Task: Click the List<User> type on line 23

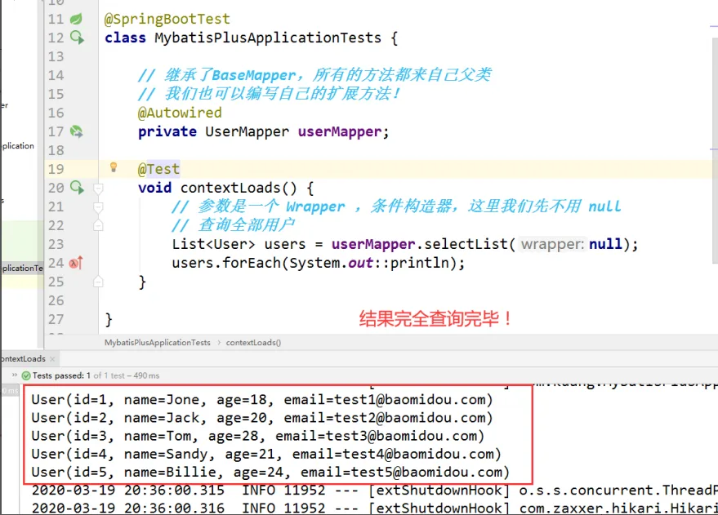Action: (x=213, y=244)
